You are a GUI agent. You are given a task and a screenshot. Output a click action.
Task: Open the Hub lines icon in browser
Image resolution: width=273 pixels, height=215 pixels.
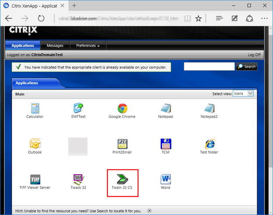point(219,18)
